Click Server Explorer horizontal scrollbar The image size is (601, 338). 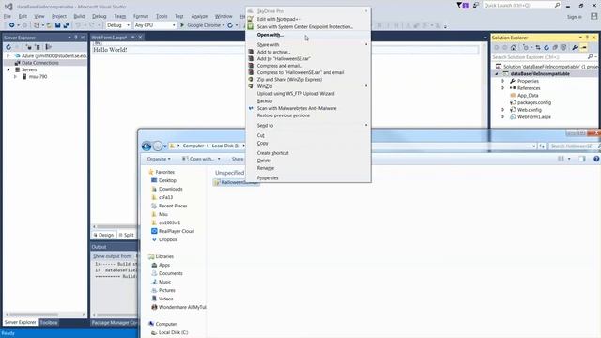(x=45, y=315)
